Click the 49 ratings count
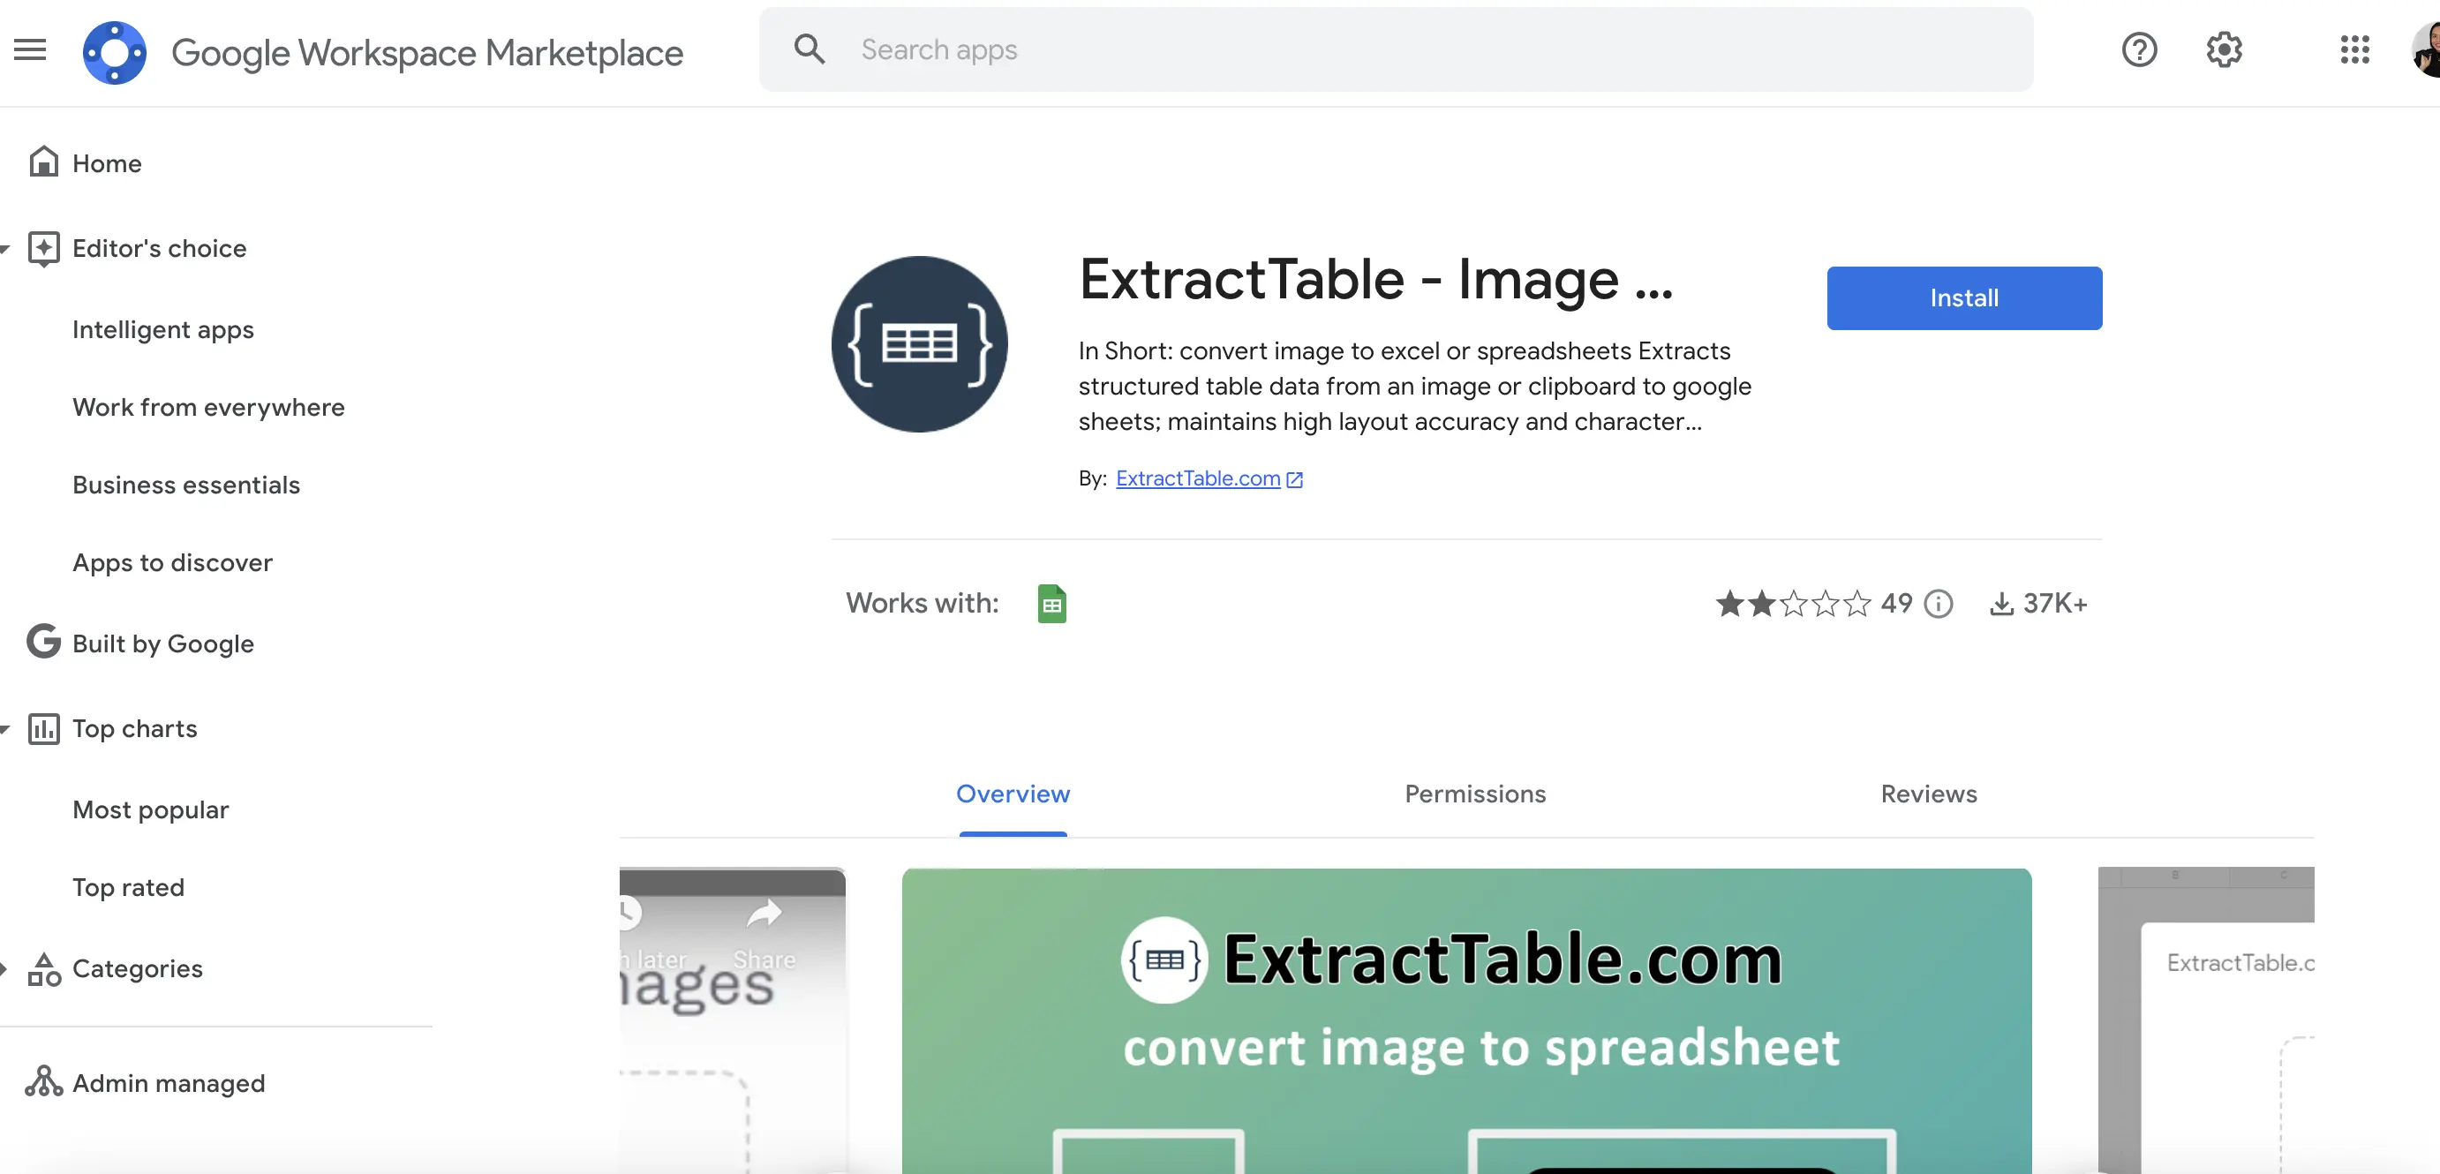Screen dimensions: 2440x1174 1895,603
